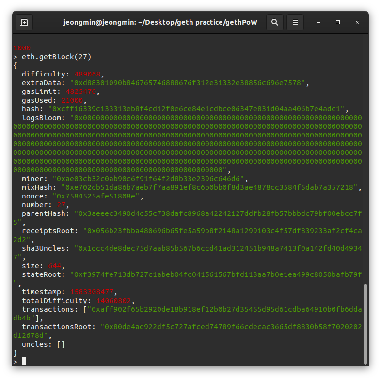The image size is (381, 380).
Task: Maximize the terminal window
Action: [x=338, y=22]
